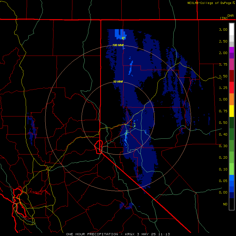Click the 0.20 legend value
Viewport: 236px width, 236px height.
coord(223,157)
